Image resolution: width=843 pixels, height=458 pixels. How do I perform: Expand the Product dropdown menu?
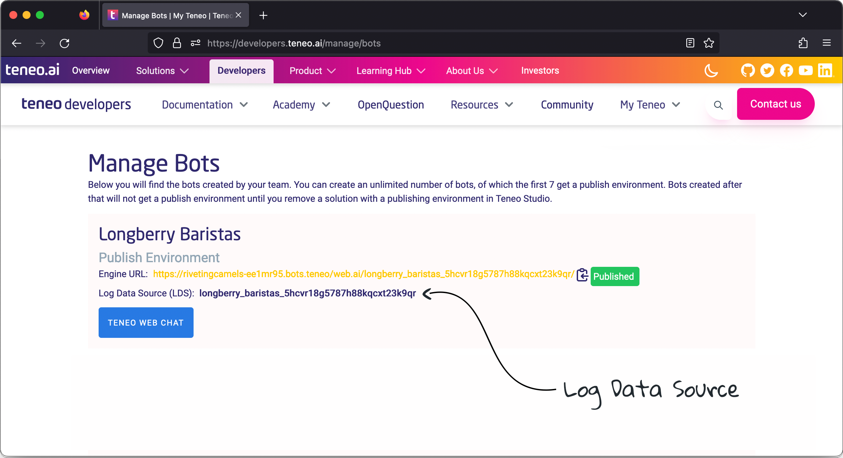(x=313, y=71)
